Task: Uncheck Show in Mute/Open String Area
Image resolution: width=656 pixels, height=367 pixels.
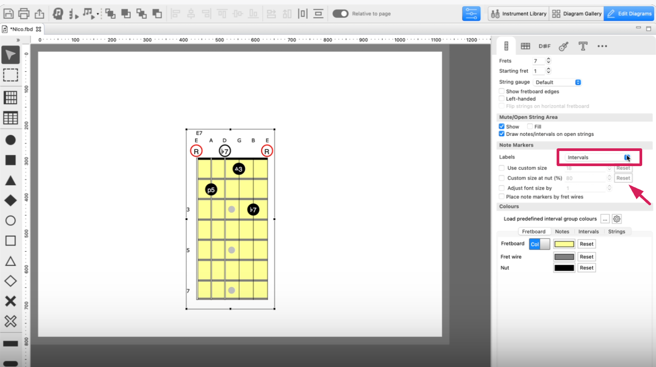Action: point(502,126)
